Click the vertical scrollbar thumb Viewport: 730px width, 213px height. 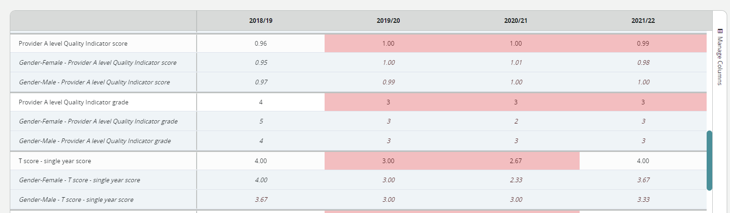pyautogui.click(x=709, y=160)
